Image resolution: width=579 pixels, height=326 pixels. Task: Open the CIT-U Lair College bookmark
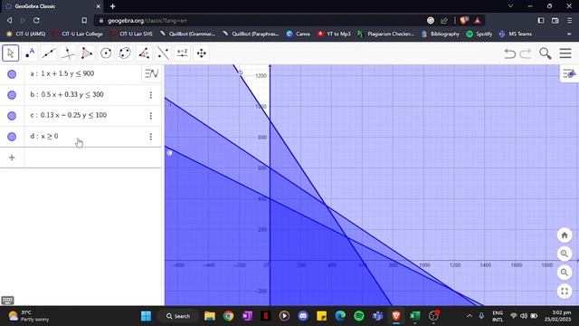pos(78,34)
